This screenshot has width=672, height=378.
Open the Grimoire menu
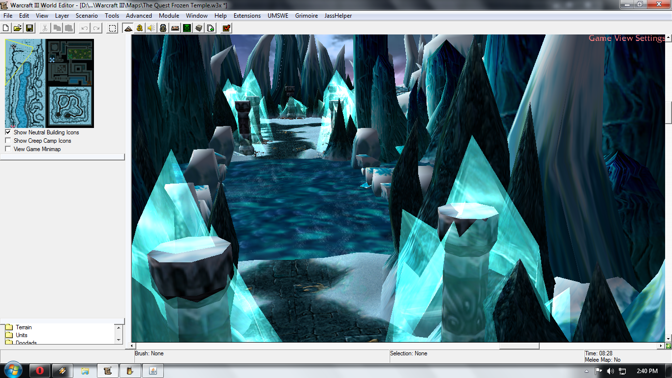tap(306, 16)
